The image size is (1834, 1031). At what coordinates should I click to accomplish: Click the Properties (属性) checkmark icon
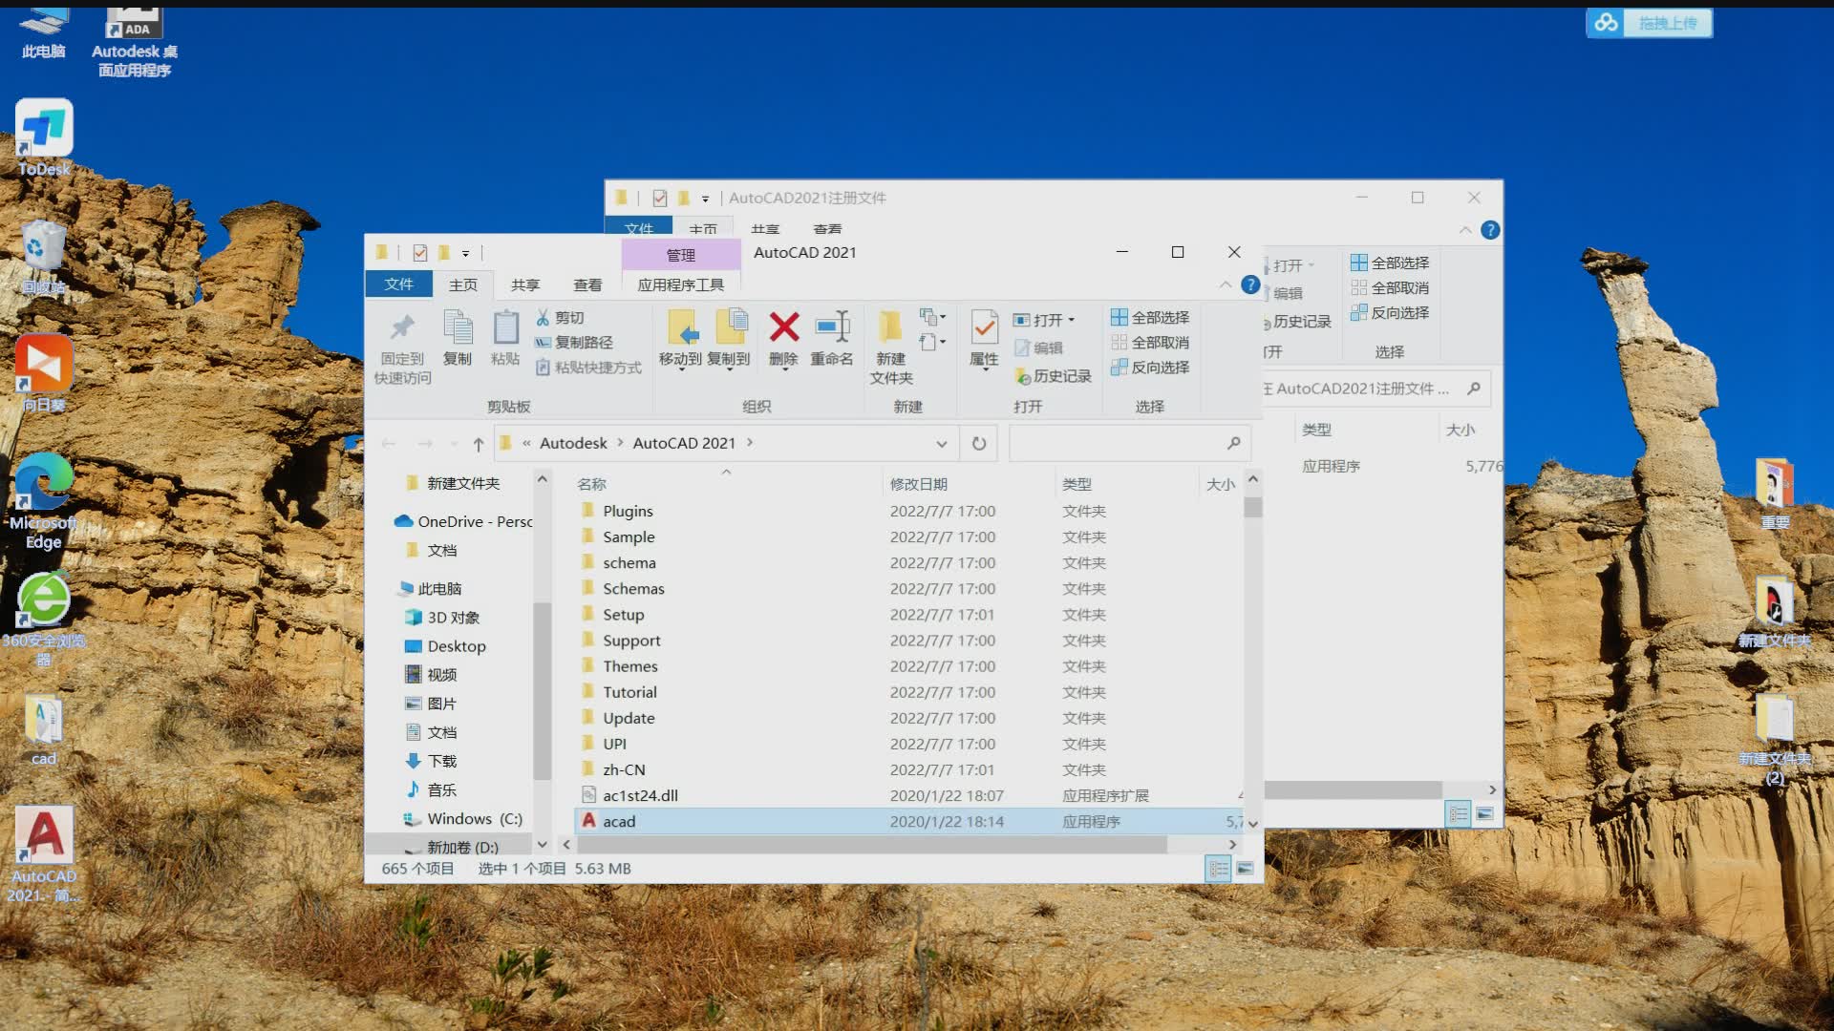click(x=984, y=328)
